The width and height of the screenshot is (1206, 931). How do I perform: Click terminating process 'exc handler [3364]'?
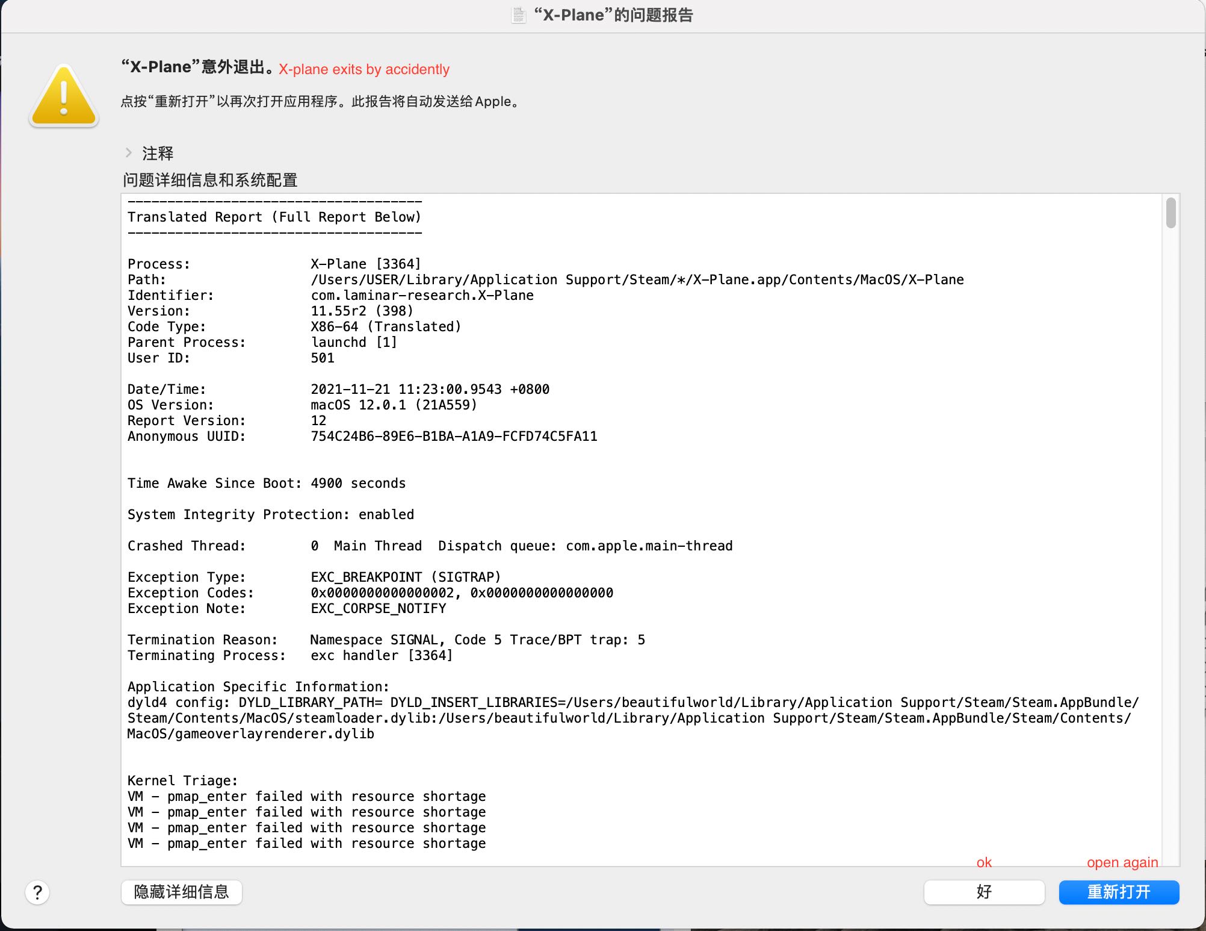pyautogui.click(x=382, y=655)
